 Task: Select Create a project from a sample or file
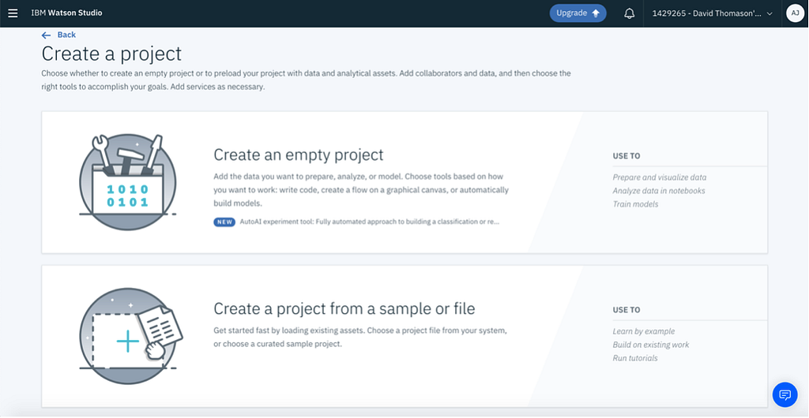[344, 308]
